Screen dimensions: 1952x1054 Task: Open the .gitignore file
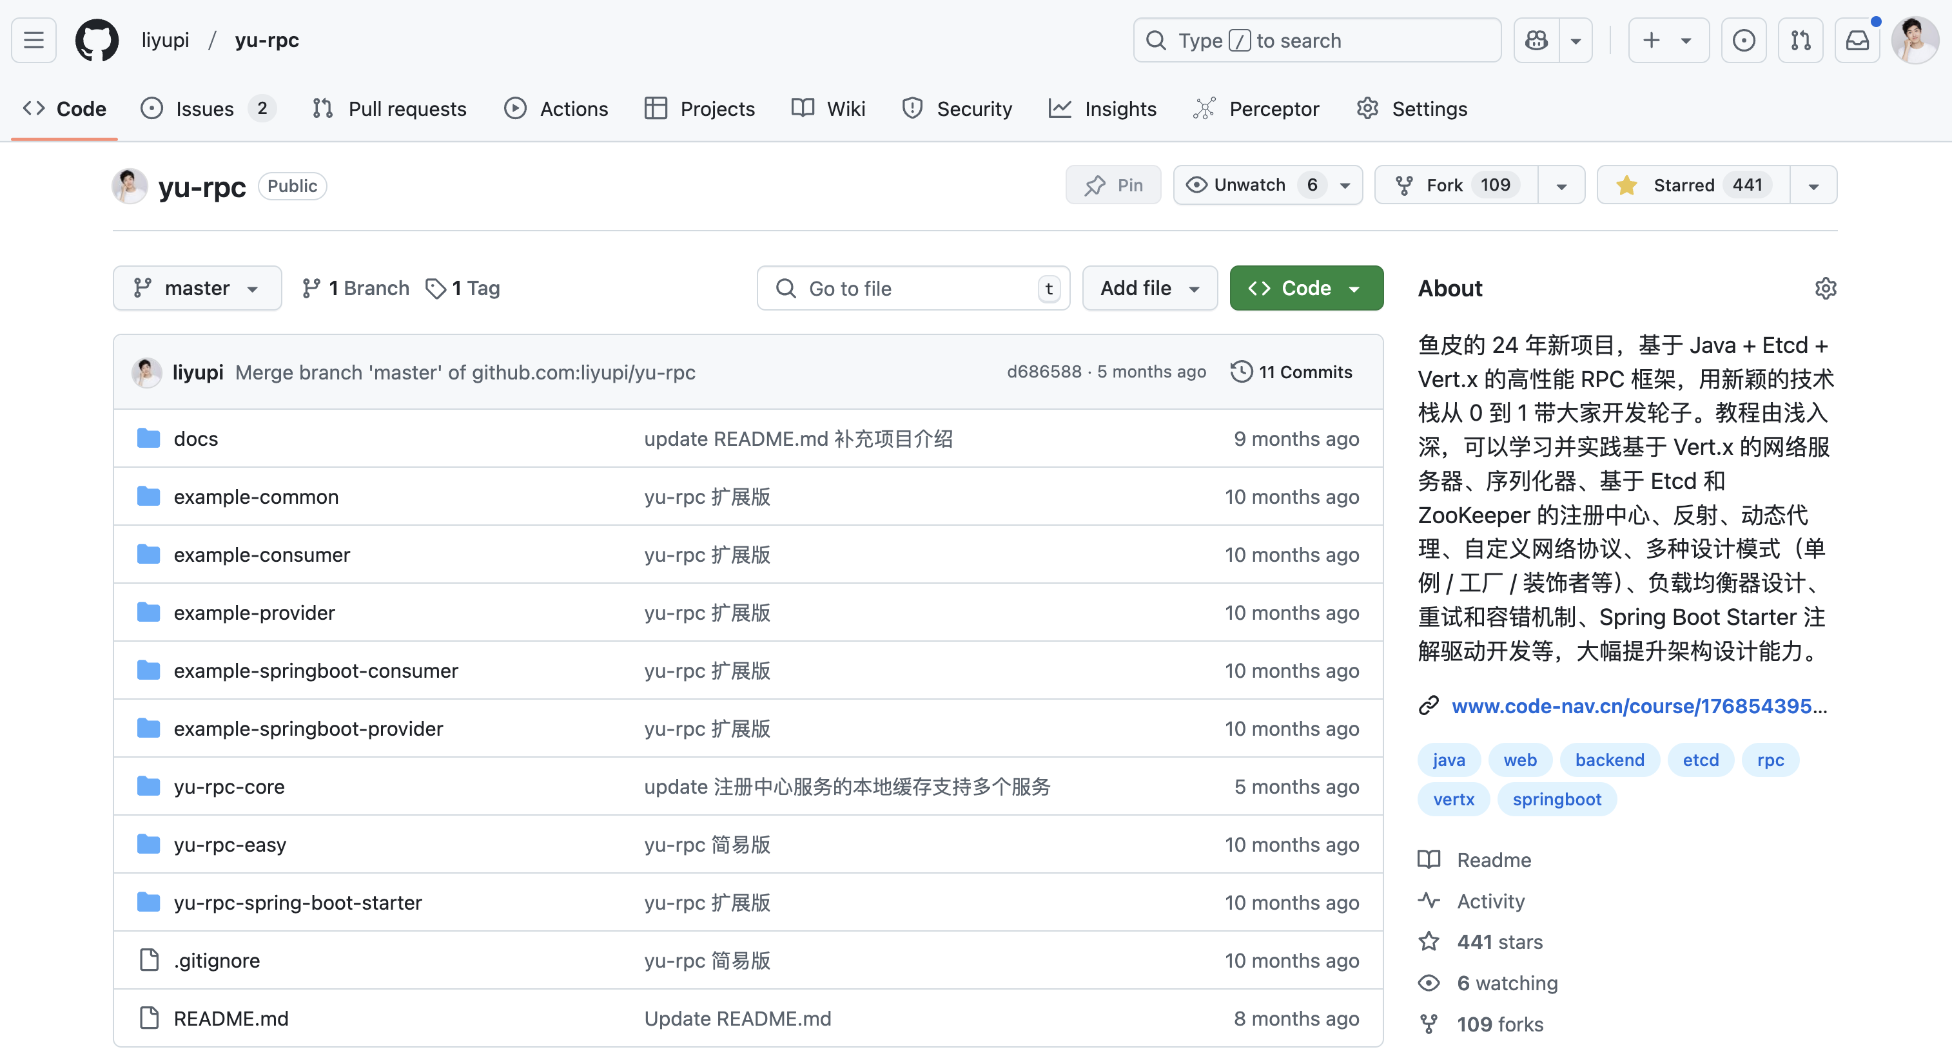[x=217, y=960]
